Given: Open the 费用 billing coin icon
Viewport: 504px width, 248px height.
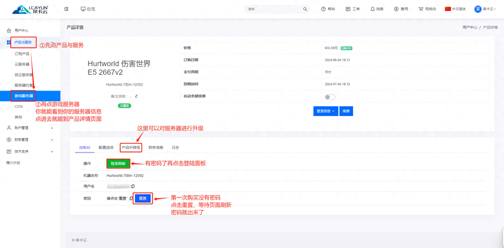Looking at the screenshot, I should [x=396, y=9].
